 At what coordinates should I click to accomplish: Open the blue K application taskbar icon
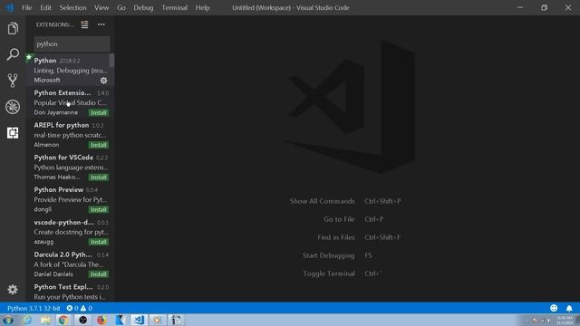tap(120, 320)
